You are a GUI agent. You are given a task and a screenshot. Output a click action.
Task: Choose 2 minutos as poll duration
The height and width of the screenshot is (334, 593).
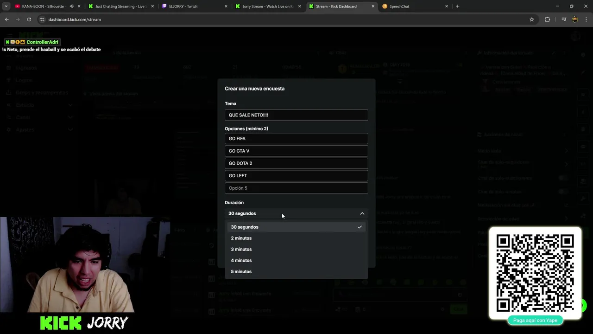(x=296, y=238)
